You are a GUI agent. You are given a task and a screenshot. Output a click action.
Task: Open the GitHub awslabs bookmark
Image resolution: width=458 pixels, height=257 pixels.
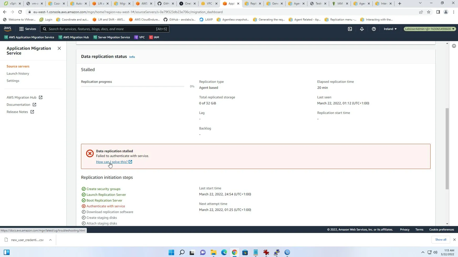coord(179,19)
